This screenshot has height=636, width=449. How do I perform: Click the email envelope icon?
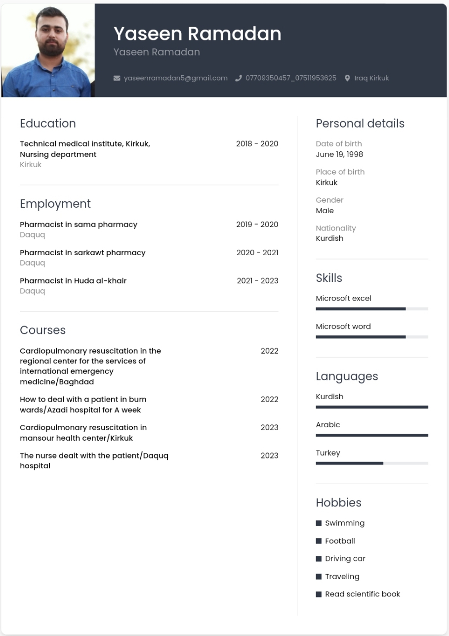pos(117,78)
